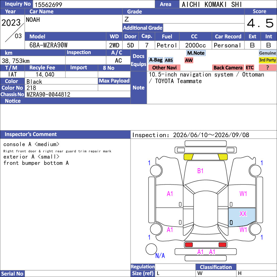The image size is (277, 277).
Task: Click the area AICHI KOMAKI SHI
Action: point(212,5)
